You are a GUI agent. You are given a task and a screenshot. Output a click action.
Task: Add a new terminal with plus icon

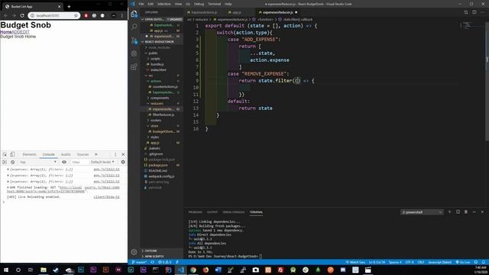pos(449,212)
